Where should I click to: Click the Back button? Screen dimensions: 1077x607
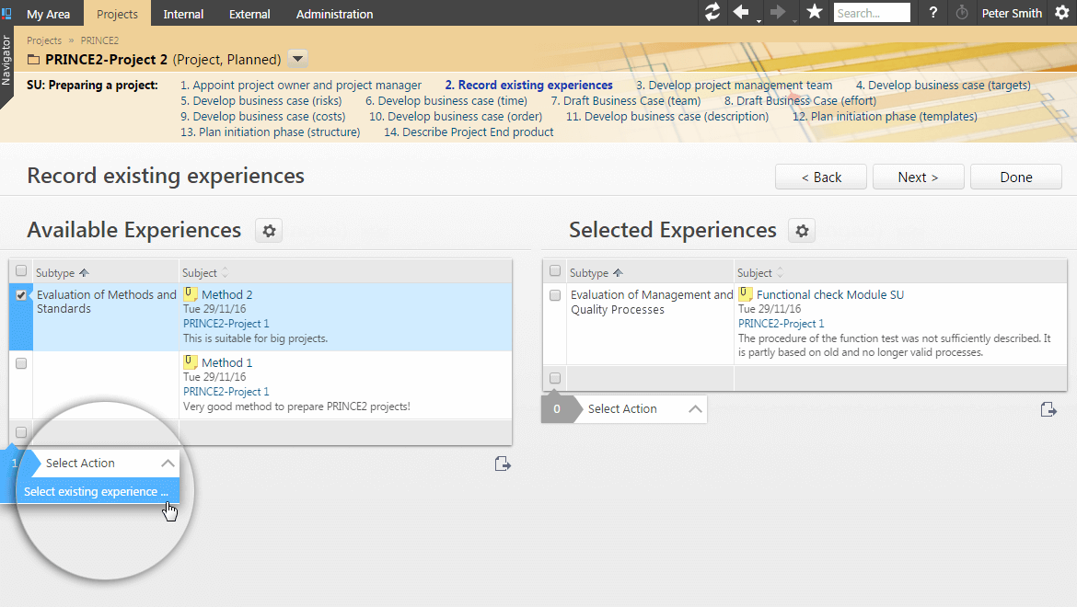821,177
